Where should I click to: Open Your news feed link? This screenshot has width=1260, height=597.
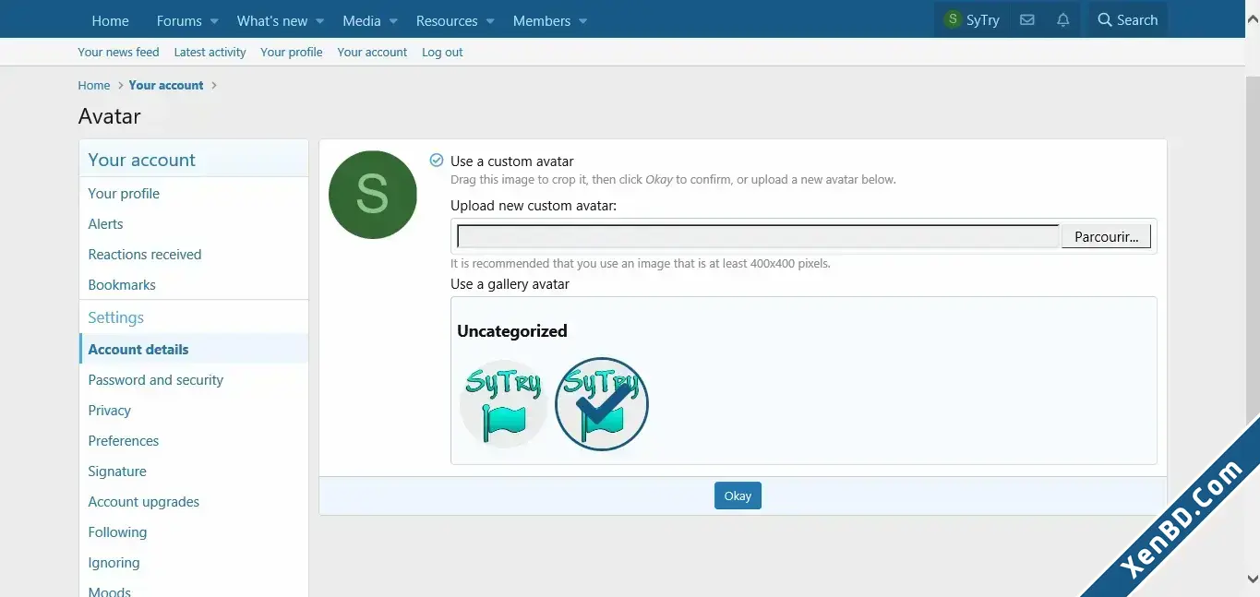118,52
